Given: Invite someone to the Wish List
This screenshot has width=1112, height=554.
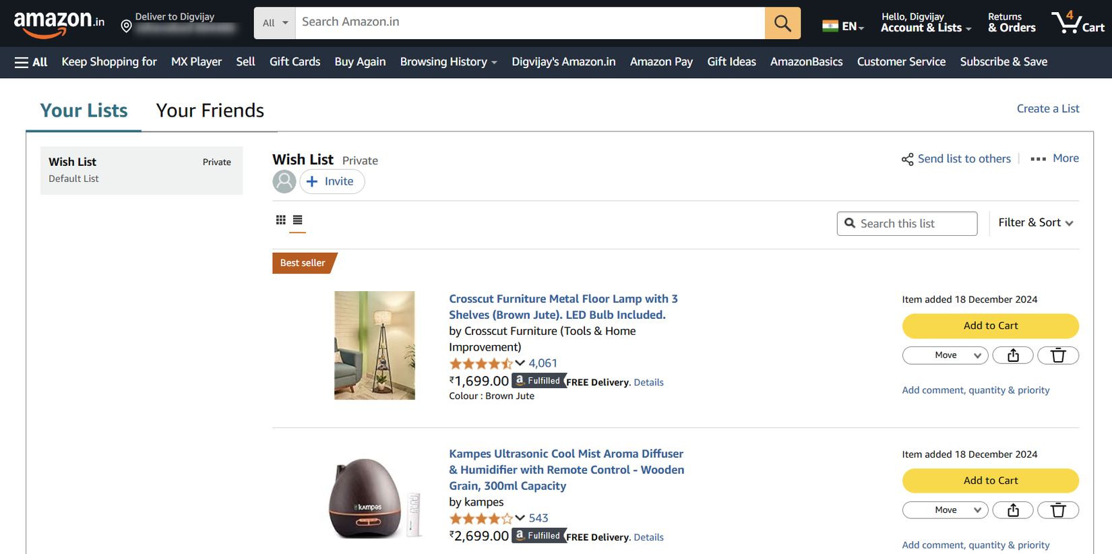Looking at the screenshot, I should click(332, 181).
